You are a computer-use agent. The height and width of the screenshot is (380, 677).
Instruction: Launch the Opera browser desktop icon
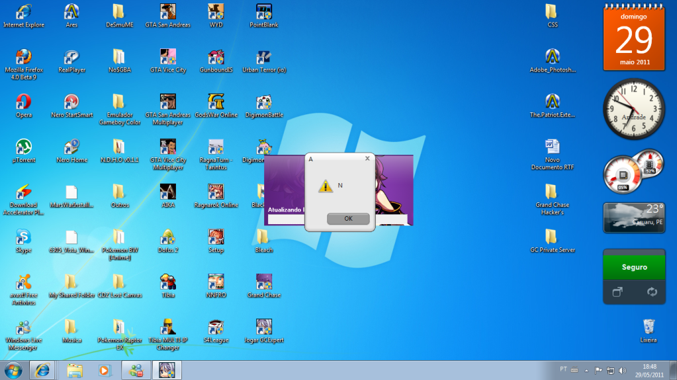pyautogui.click(x=24, y=102)
